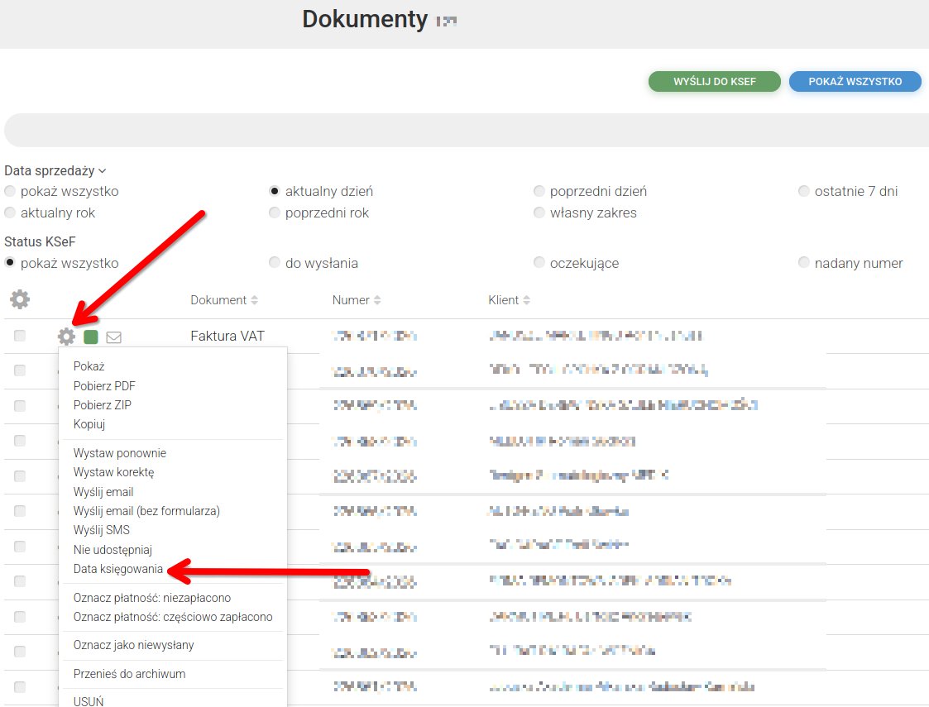
Task: Expand the Data sprzedaży dropdown
Action: point(55,170)
